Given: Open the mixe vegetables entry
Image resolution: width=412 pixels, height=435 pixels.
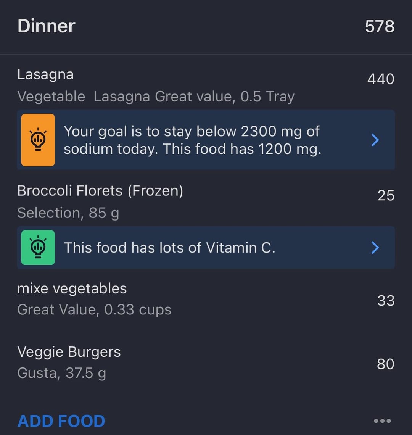Looking at the screenshot, I should pyautogui.click(x=72, y=288).
